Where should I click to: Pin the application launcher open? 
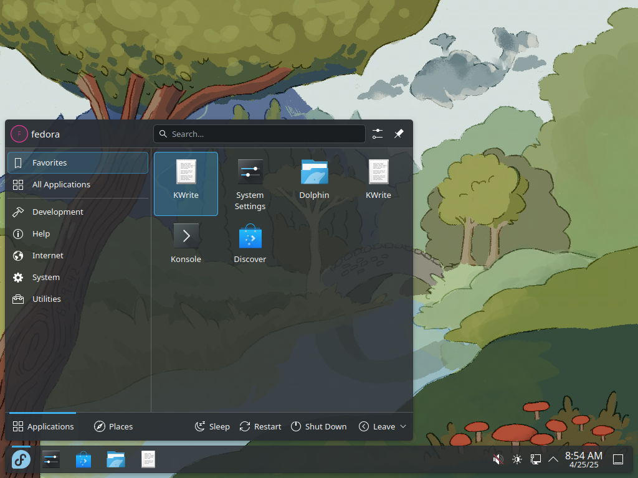pos(399,134)
